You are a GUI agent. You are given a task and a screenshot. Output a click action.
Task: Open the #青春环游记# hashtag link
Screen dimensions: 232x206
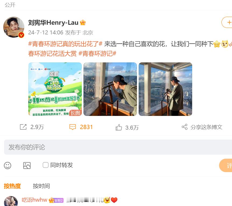[97, 54]
